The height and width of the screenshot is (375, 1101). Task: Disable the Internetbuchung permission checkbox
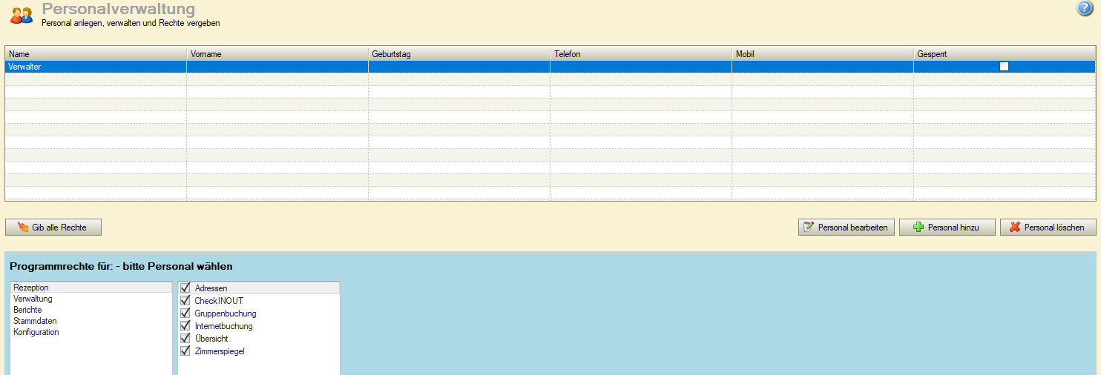(185, 326)
